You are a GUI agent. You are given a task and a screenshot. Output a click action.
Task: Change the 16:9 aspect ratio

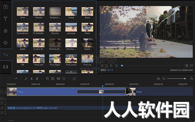(x=110, y=70)
